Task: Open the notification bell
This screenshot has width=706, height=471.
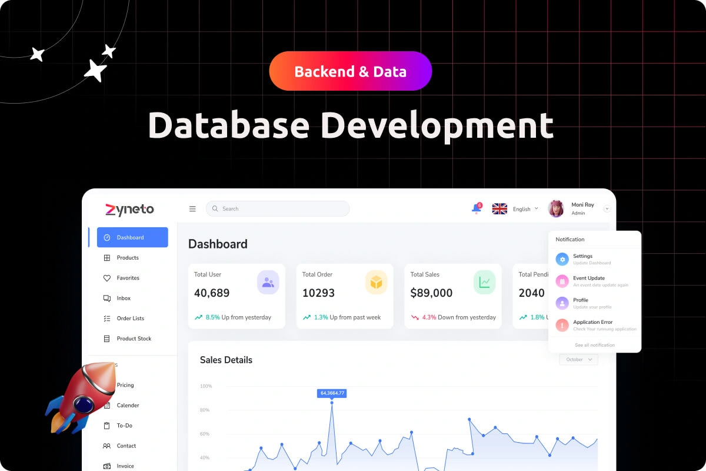Action: pyautogui.click(x=475, y=208)
